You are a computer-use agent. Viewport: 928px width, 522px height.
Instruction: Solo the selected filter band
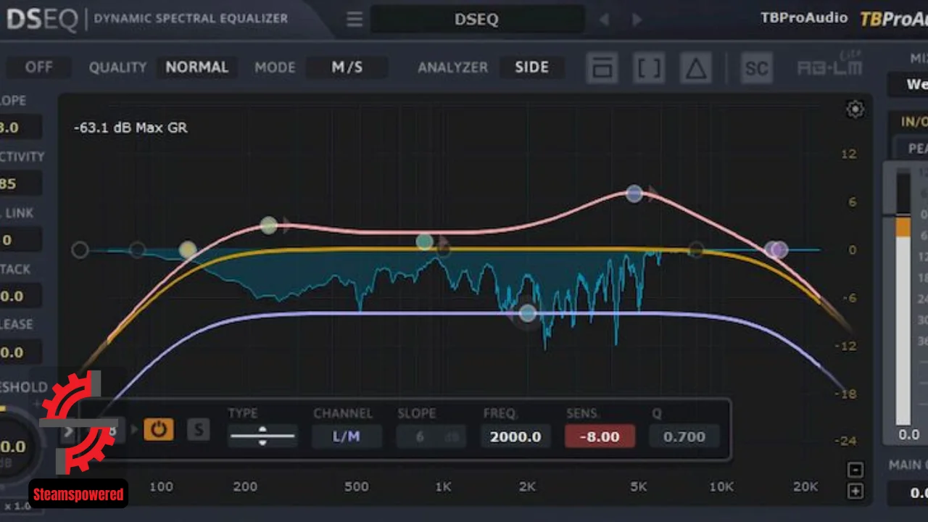(x=197, y=431)
